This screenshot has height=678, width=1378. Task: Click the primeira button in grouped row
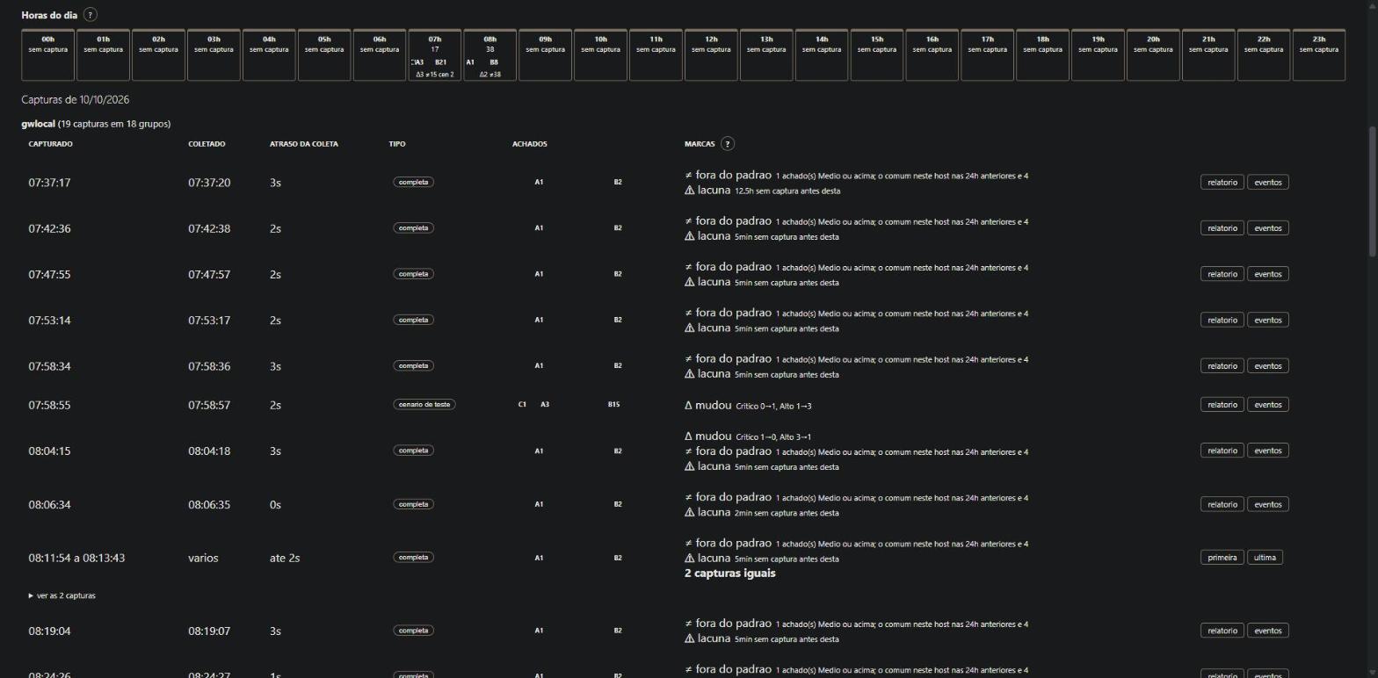tap(1222, 558)
